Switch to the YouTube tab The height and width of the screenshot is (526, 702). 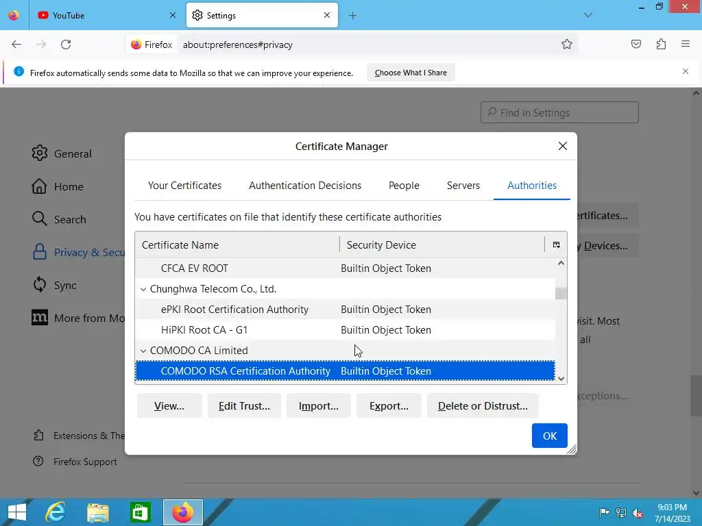(106, 15)
